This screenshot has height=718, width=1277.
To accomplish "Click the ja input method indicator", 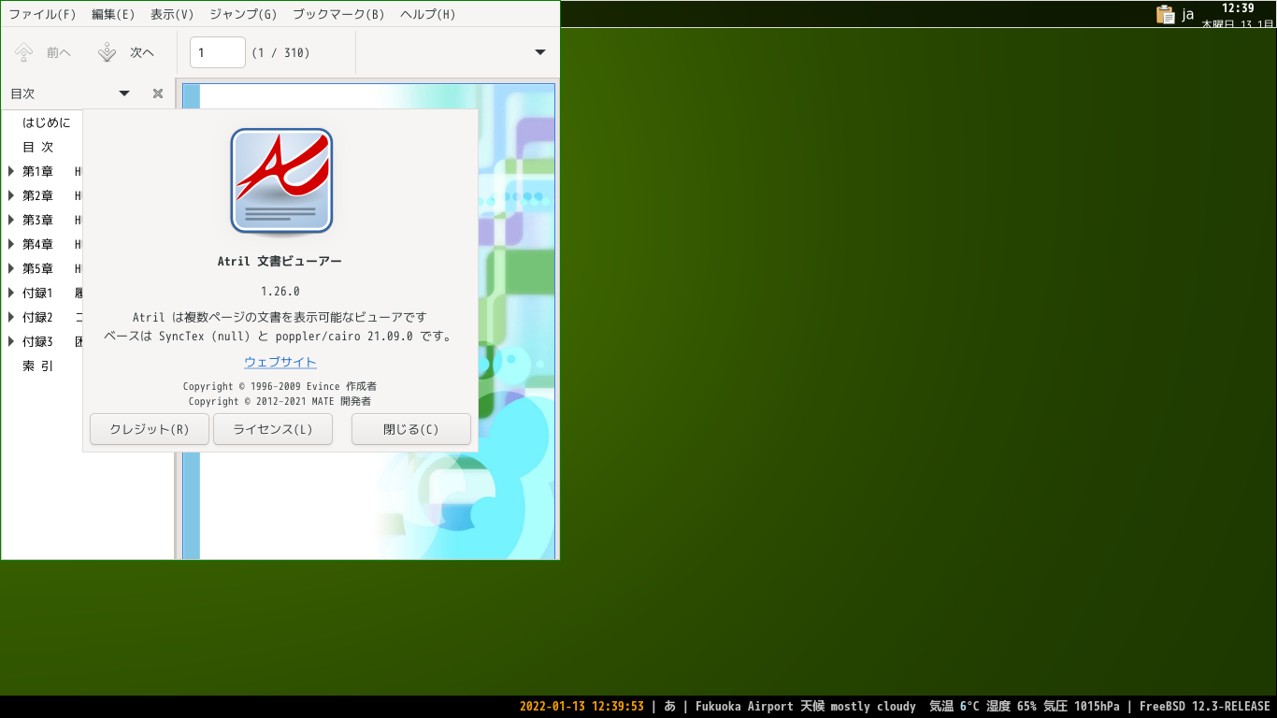I will pyautogui.click(x=1187, y=14).
